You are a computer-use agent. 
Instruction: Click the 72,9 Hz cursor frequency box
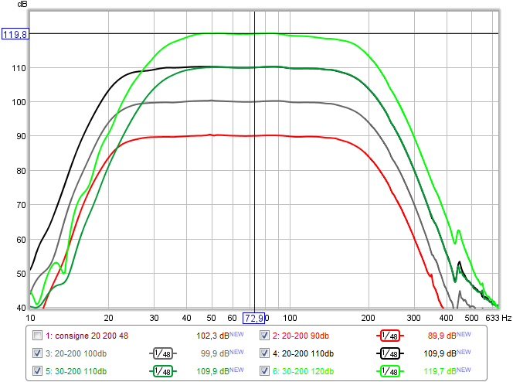(254, 318)
